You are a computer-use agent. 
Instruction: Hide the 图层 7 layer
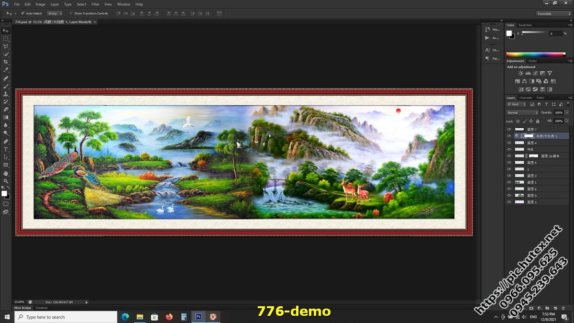pos(509,129)
